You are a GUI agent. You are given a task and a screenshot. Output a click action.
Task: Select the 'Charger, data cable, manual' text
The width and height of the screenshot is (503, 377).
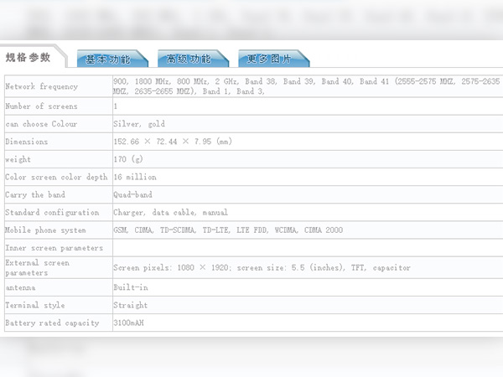point(170,213)
